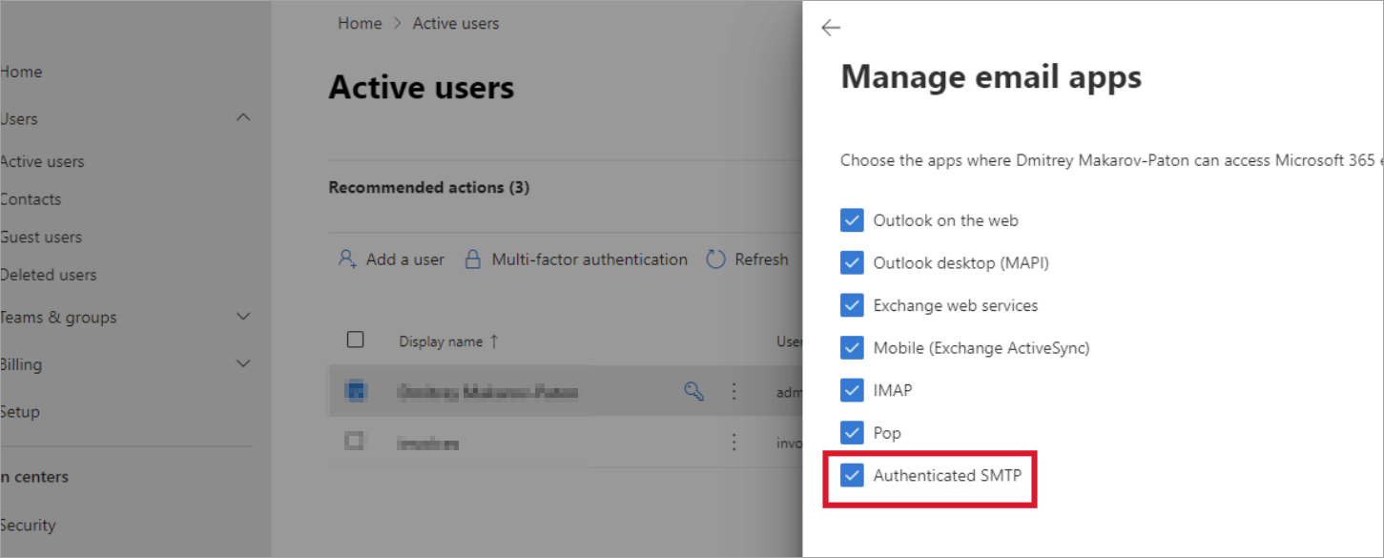Uncheck Outlook on the web

pos(852,220)
